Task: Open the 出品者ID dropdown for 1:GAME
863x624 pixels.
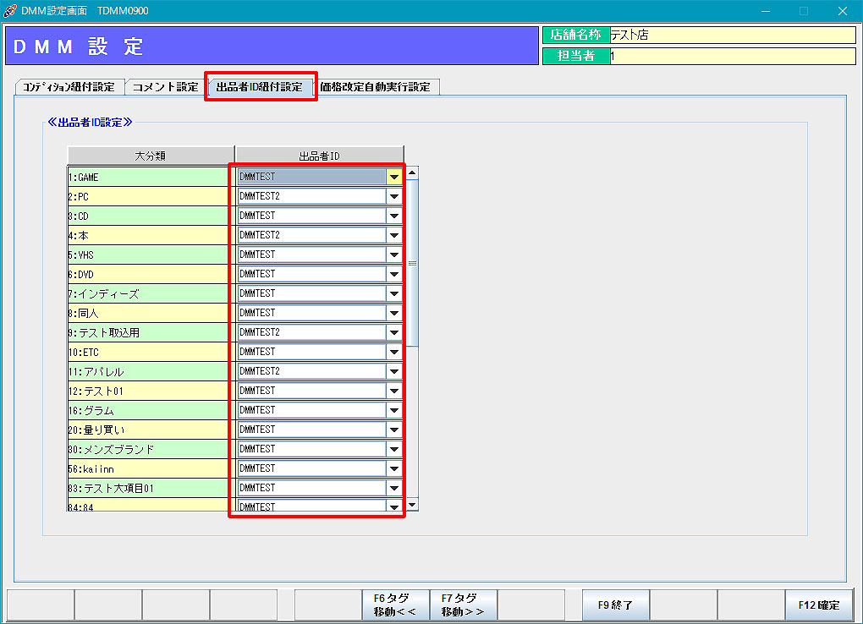Action: (393, 177)
